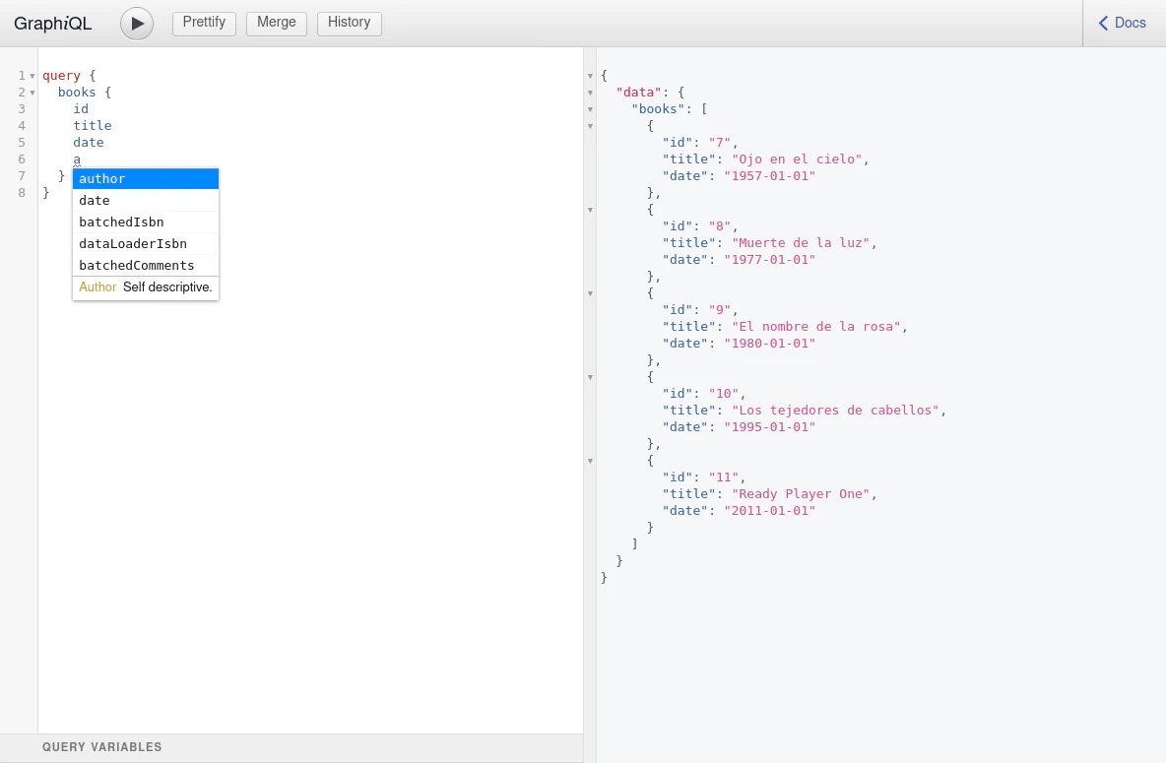Expand the Query Variables pane
The height and width of the screenshot is (763, 1166).
(x=102, y=747)
